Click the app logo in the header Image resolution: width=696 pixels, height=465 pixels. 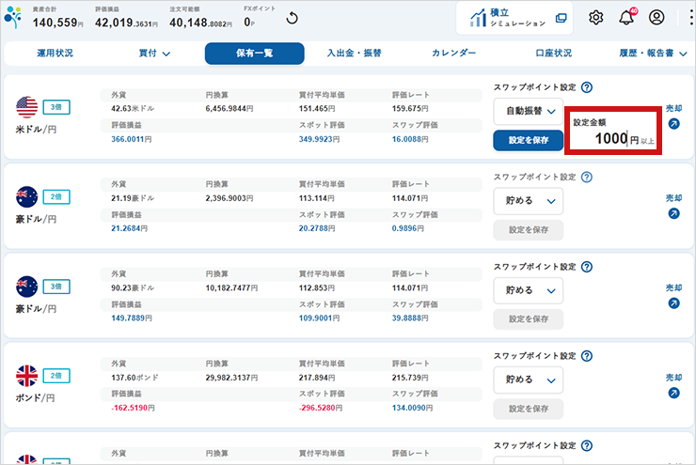click(x=13, y=17)
